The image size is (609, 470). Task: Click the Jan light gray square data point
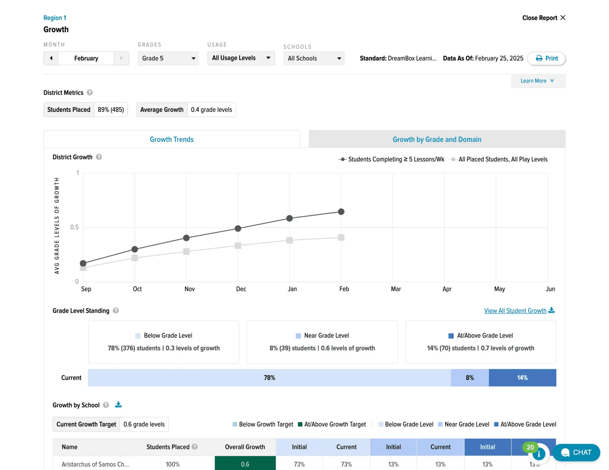pyautogui.click(x=289, y=240)
